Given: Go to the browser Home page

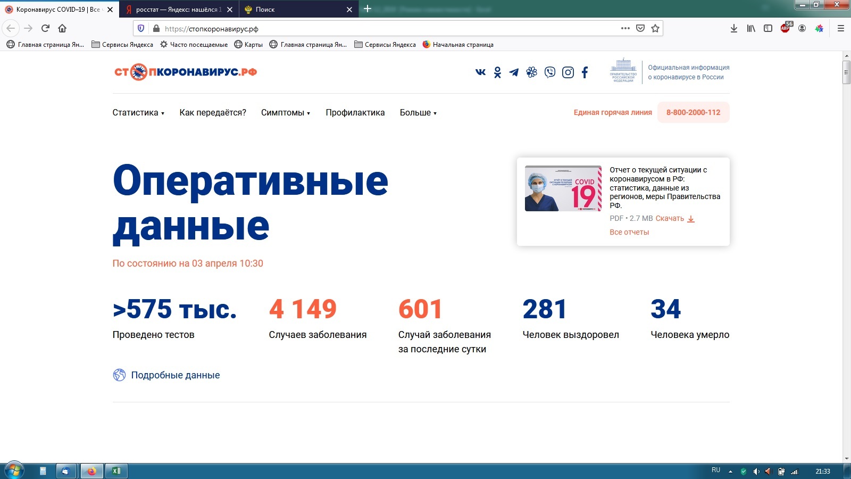Looking at the screenshot, I should [62, 28].
